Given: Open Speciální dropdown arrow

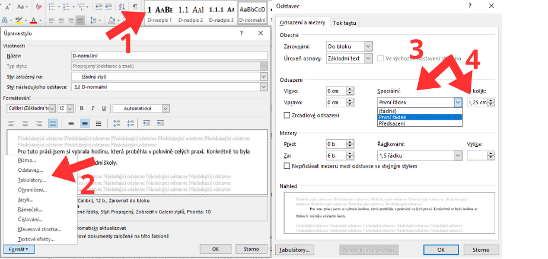Looking at the screenshot, I should [458, 103].
